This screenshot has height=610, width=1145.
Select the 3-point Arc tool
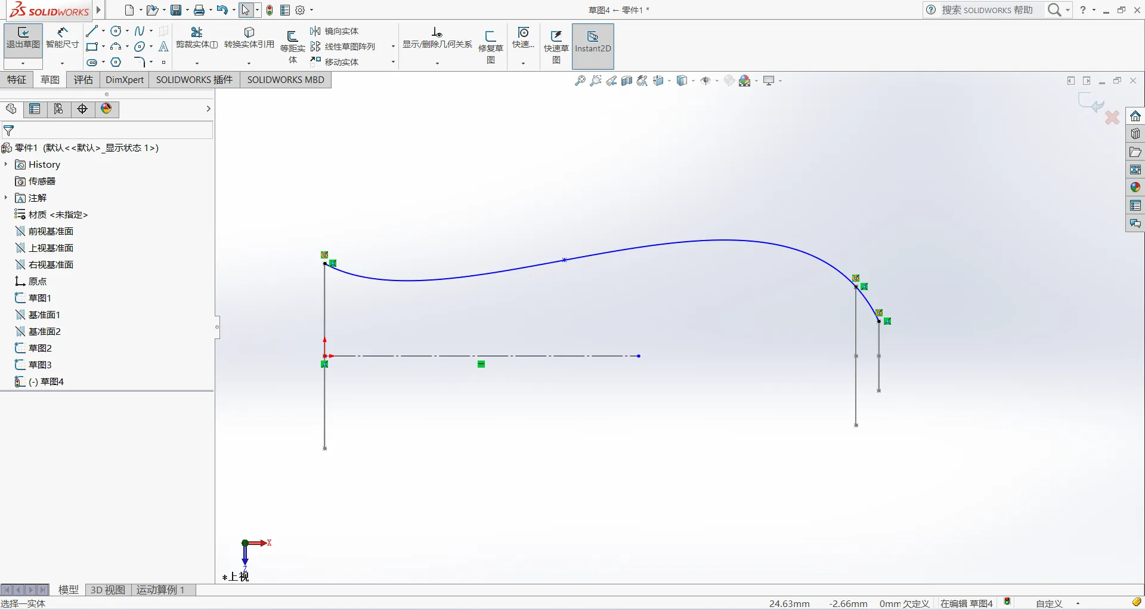point(116,47)
